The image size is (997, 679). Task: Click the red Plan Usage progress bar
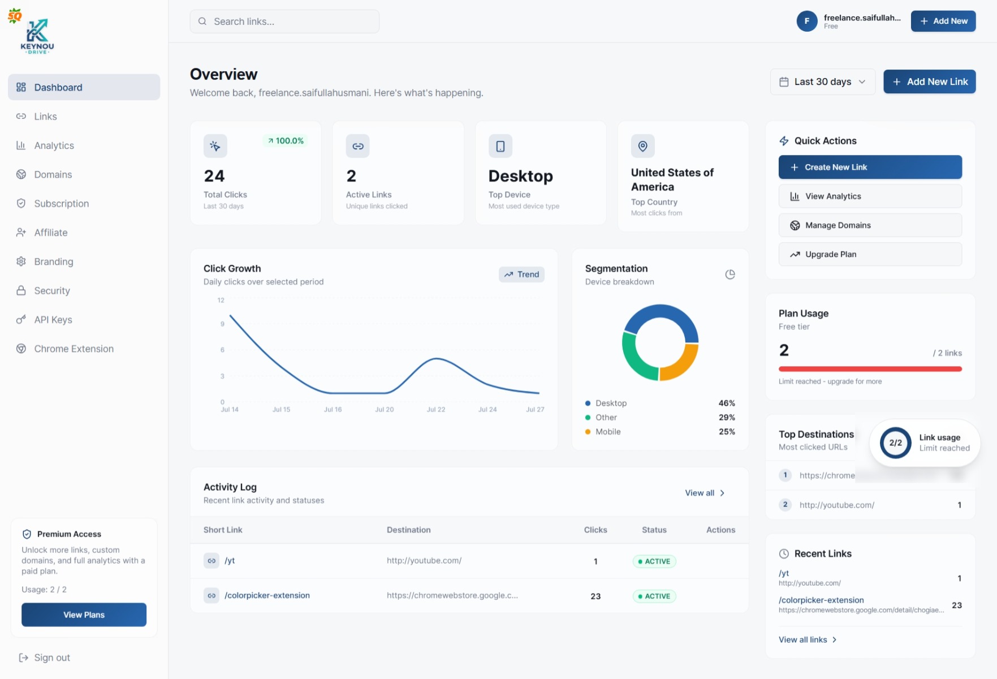pos(870,369)
